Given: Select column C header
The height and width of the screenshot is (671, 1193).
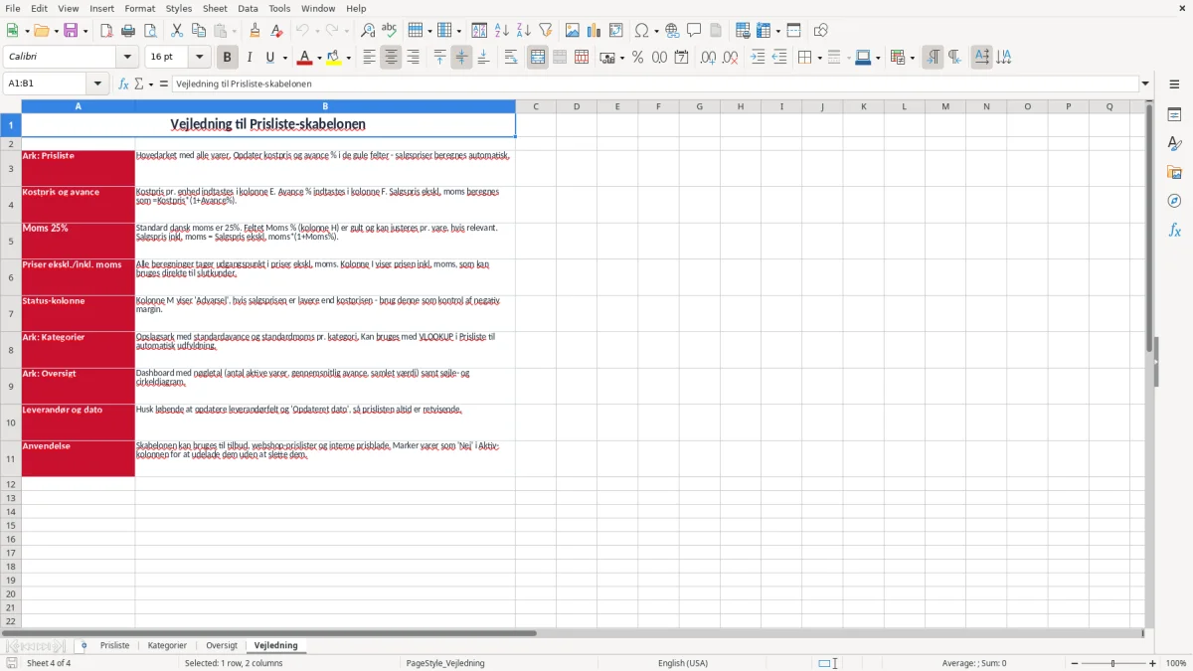Looking at the screenshot, I should pos(536,106).
